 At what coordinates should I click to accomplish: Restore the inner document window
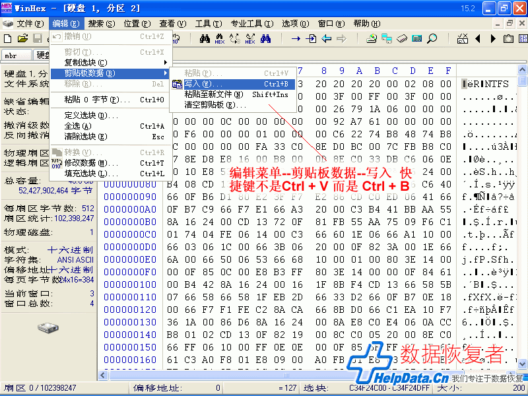(510, 24)
